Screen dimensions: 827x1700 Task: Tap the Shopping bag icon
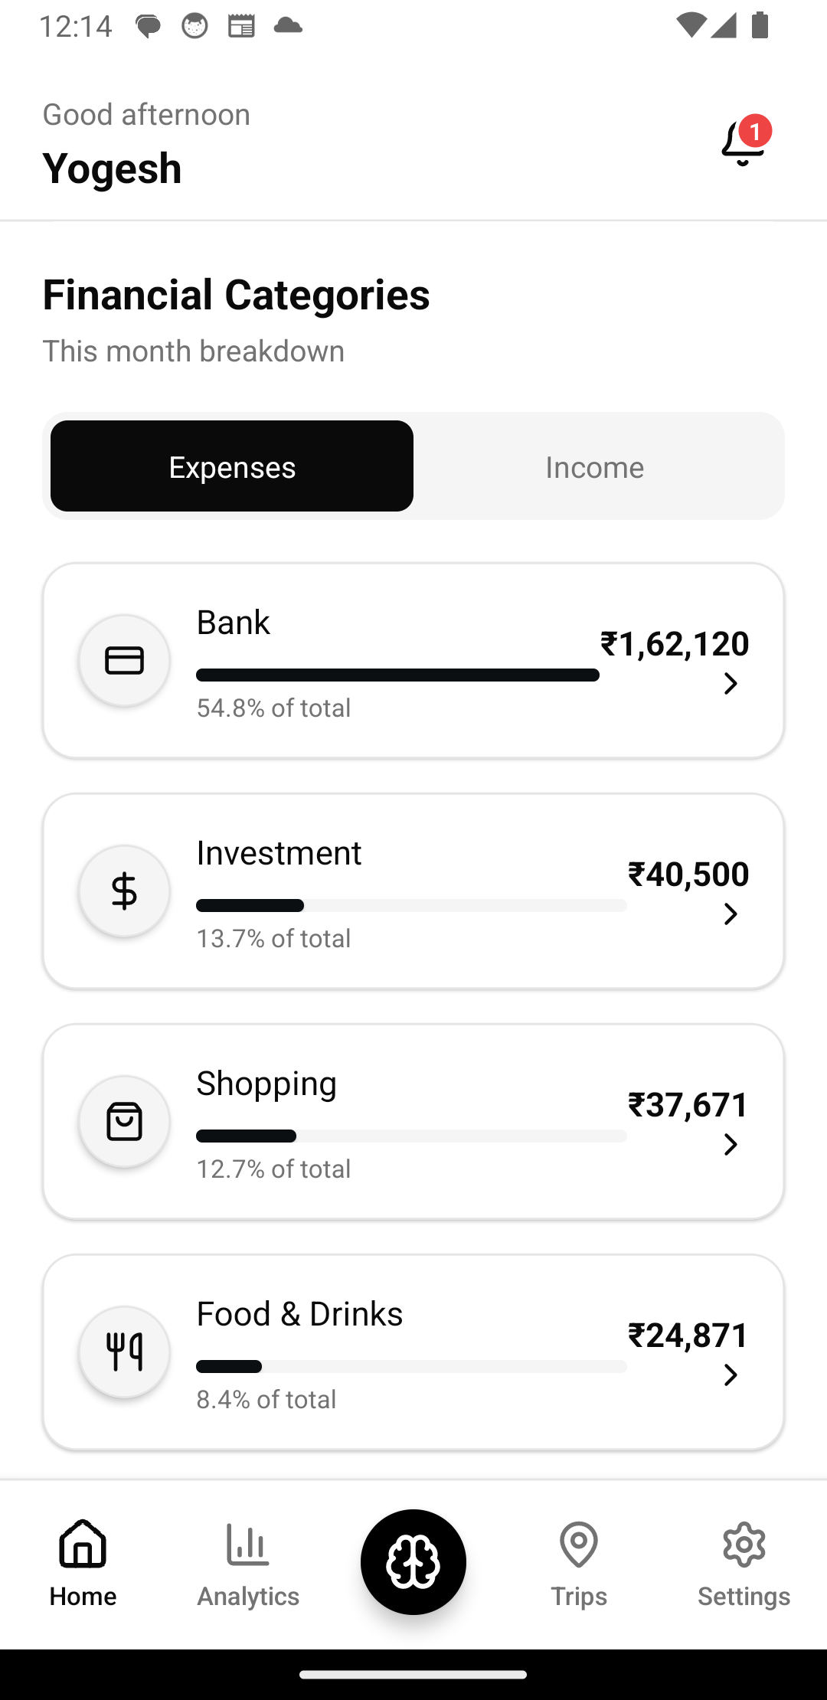(124, 1122)
